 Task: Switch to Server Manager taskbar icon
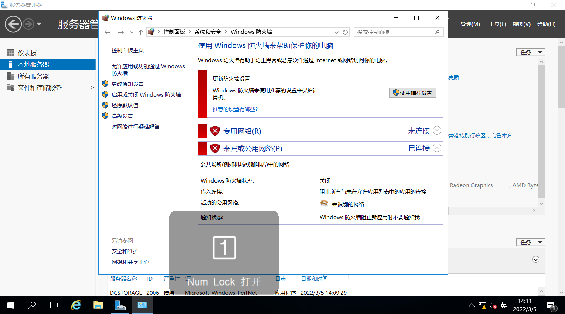pos(120,305)
